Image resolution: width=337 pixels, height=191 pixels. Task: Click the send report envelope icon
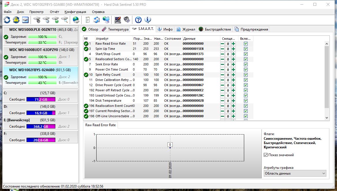click(97, 20)
